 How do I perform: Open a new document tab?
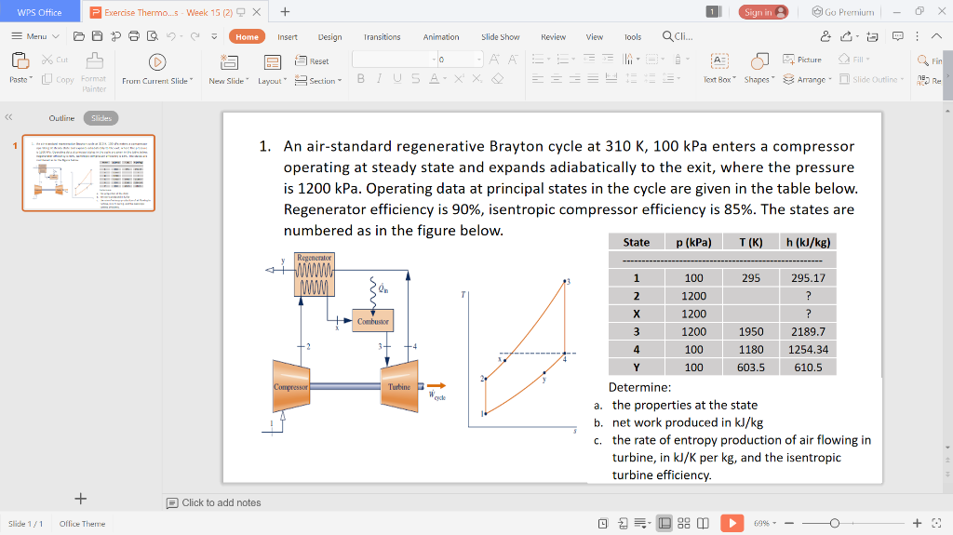click(285, 11)
